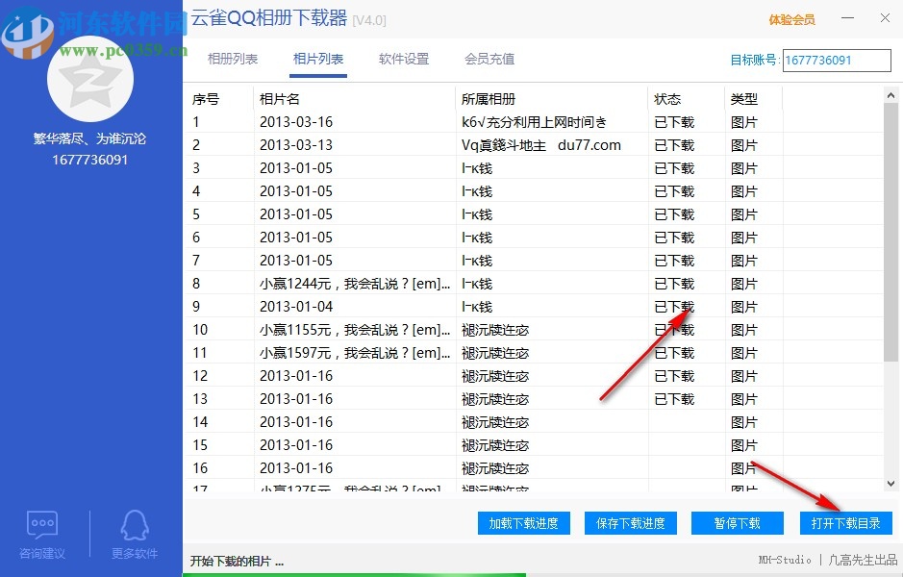Click the 保存下载进度 button
903x577 pixels.
pyautogui.click(x=630, y=523)
